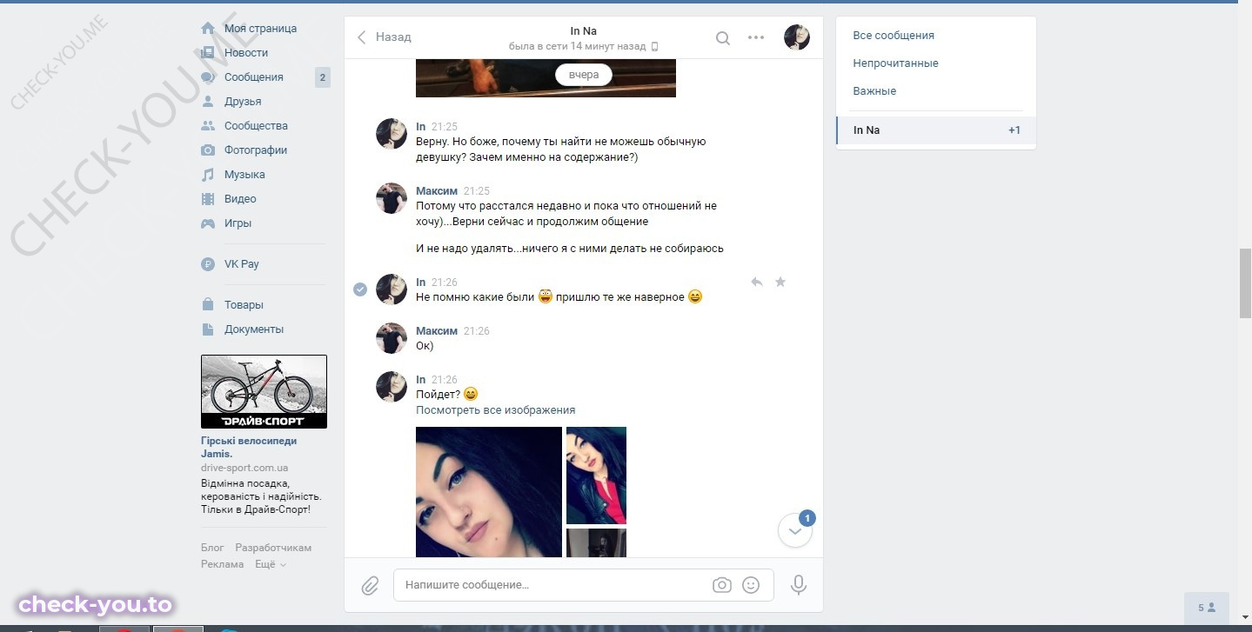Click the Ок) message text
Image resolution: width=1252 pixels, height=632 pixels.
pyautogui.click(x=425, y=346)
